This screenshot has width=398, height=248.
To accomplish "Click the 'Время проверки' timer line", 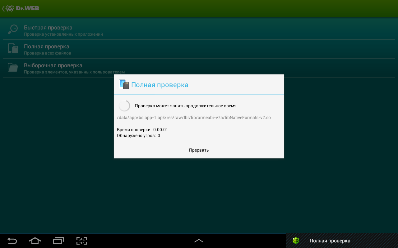I will pos(142,130).
